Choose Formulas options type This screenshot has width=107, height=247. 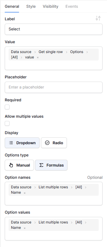point(51,165)
